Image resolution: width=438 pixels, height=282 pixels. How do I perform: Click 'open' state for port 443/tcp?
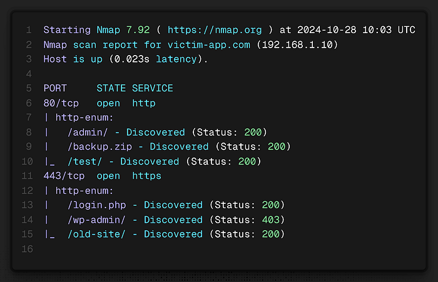[x=108, y=176]
